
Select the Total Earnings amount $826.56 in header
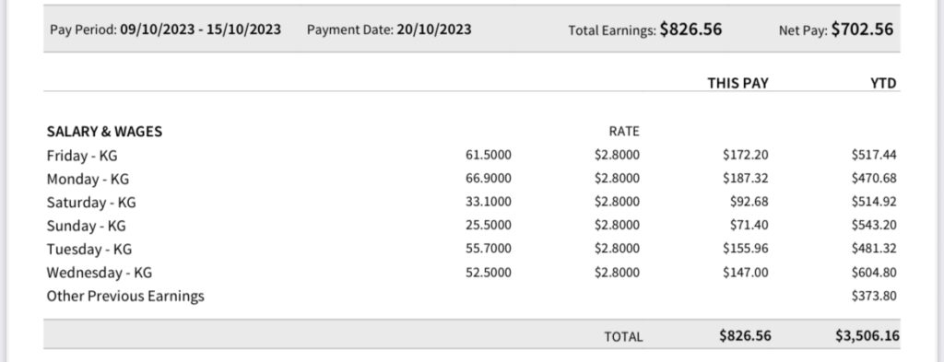690,29
